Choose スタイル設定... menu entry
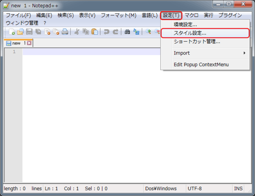Screen dimensions: 255x196 coord(205,33)
